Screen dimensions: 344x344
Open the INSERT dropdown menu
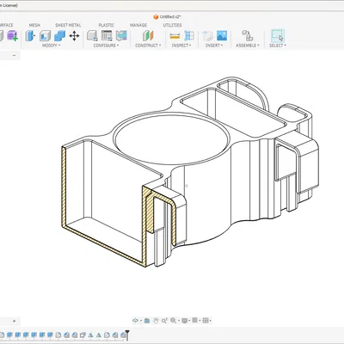(214, 46)
